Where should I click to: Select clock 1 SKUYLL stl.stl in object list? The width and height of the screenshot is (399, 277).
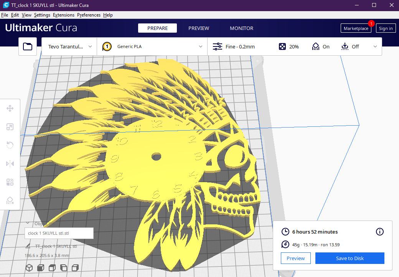click(59, 233)
